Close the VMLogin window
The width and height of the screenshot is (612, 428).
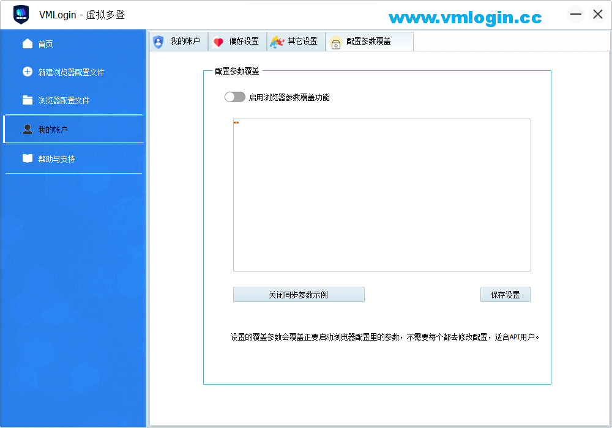point(597,15)
